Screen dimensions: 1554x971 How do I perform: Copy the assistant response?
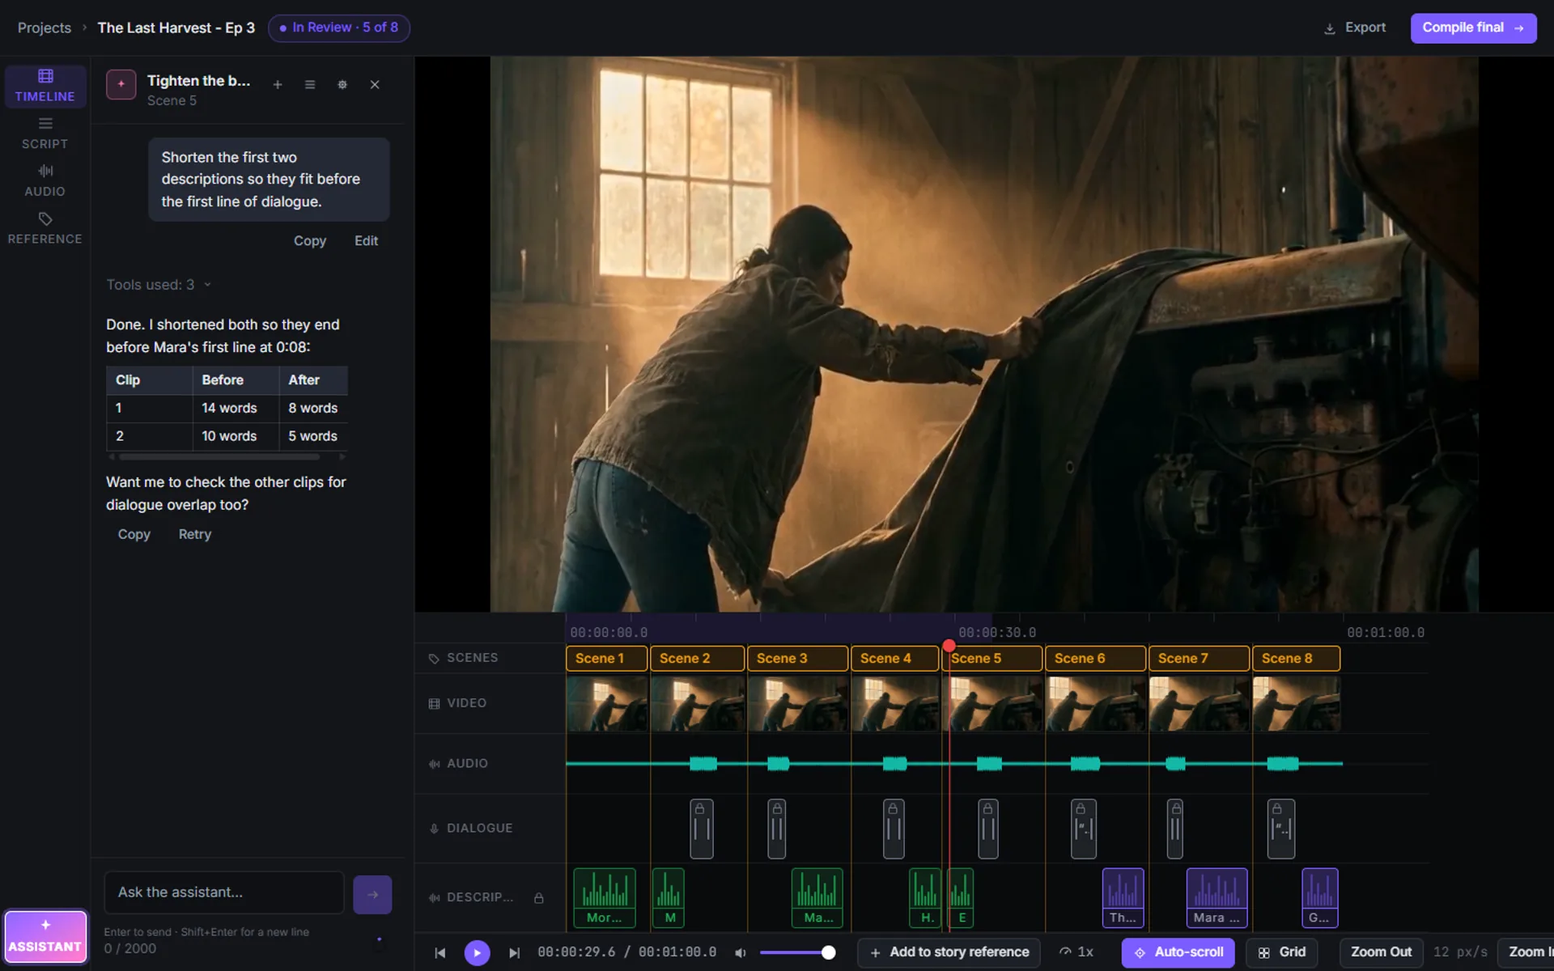pos(134,534)
